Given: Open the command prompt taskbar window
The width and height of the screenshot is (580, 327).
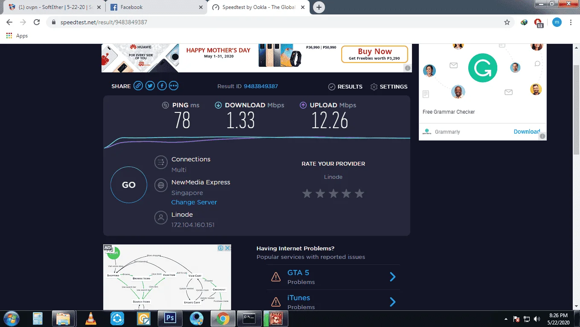Looking at the screenshot, I should click(249, 318).
